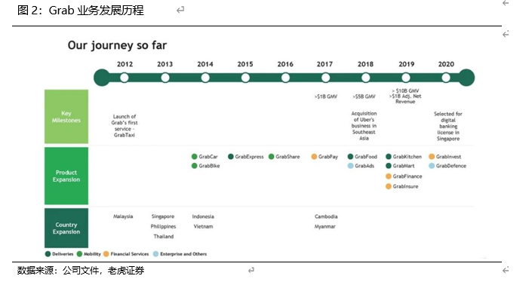Select the GrabKitchen dark green dot
529x282 pixels.
[389, 157]
